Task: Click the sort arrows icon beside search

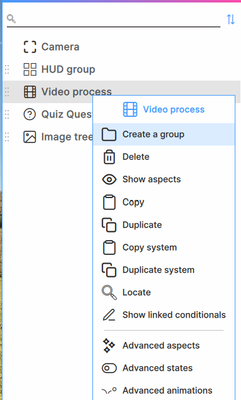Action: pyautogui.click(x=231, y=19)
